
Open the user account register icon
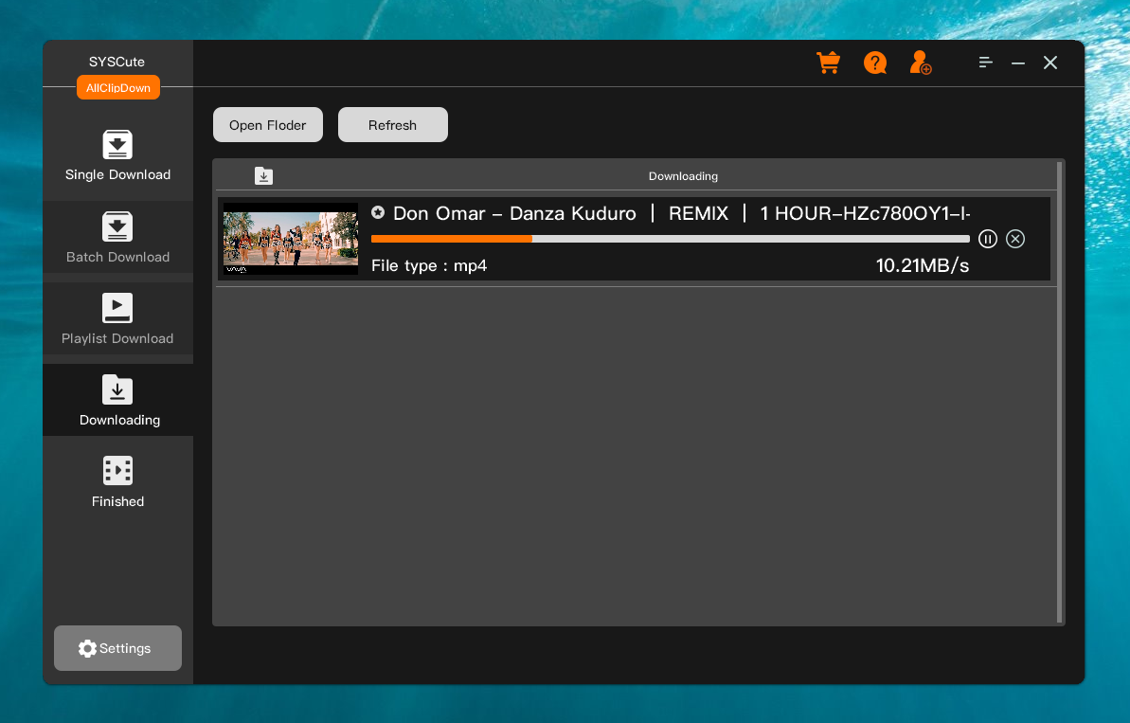tap(920, 63)
